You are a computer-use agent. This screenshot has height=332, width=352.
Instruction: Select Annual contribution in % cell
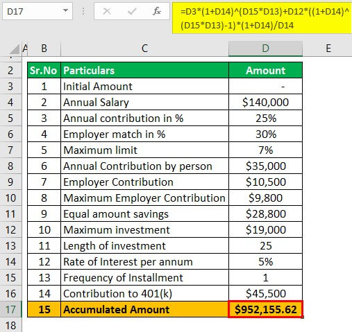pos(144,118)
